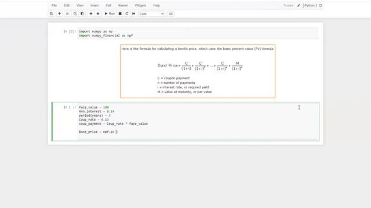Click the coup_payment assignment line

(x=114, y=124)
